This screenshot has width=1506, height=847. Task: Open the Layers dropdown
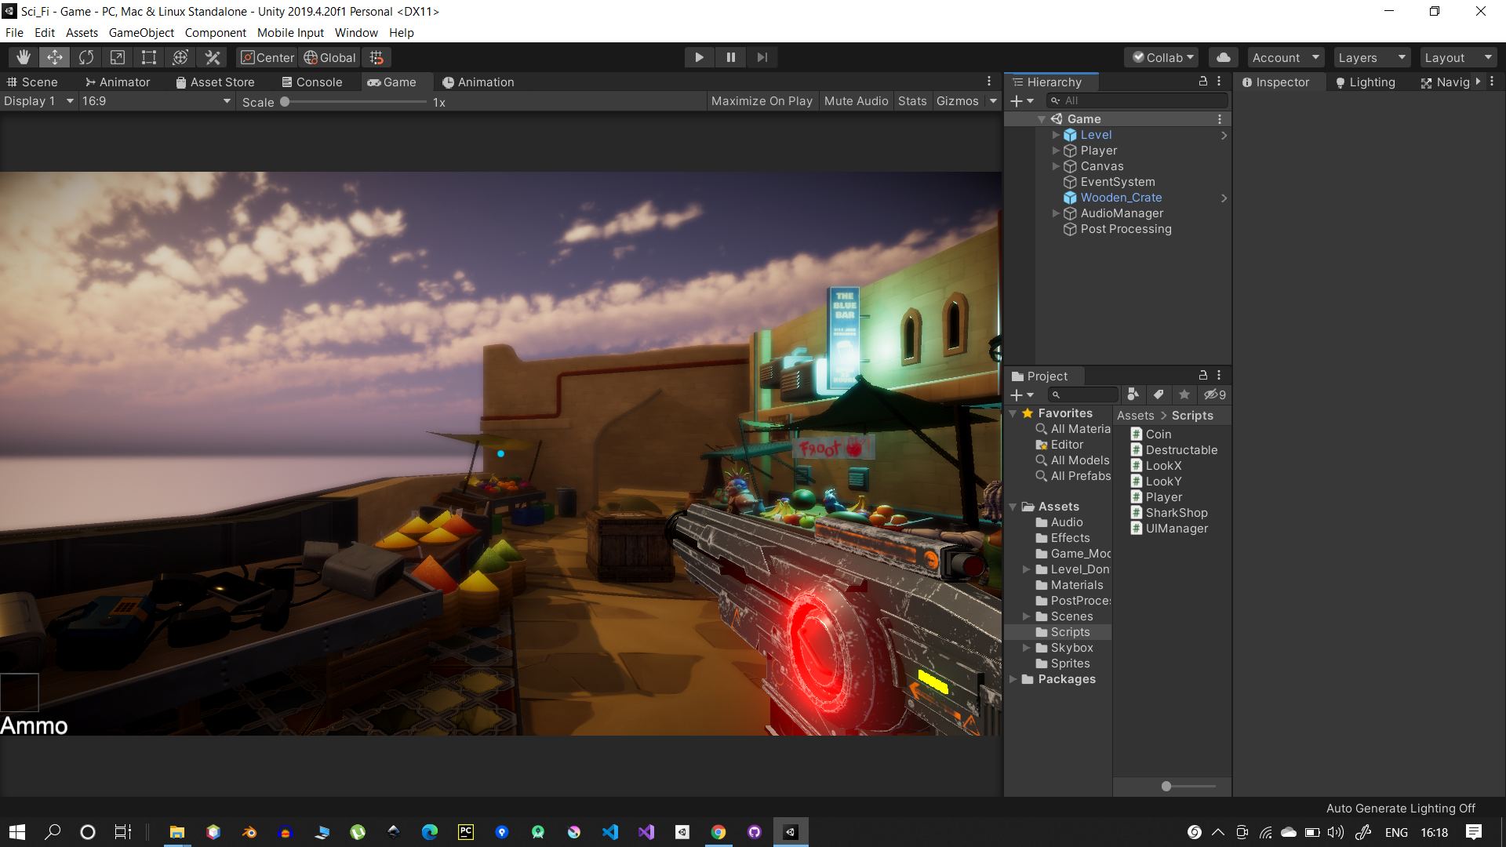1372,57
